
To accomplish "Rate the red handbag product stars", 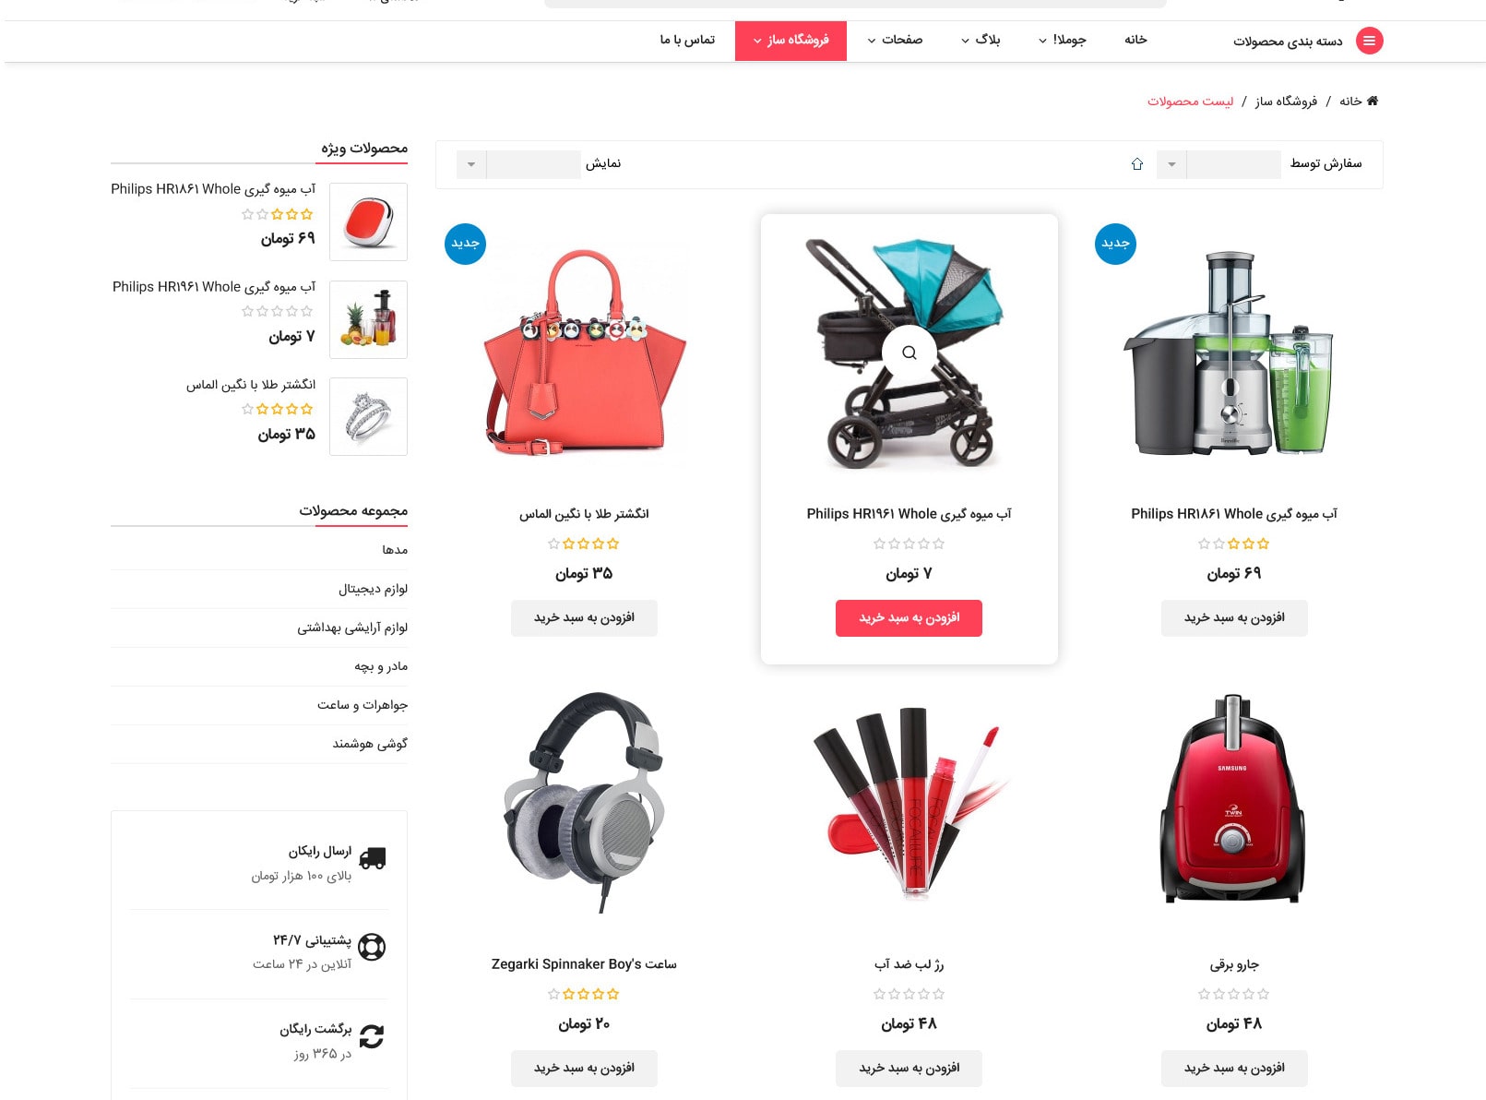I will (x=584, y=544).
